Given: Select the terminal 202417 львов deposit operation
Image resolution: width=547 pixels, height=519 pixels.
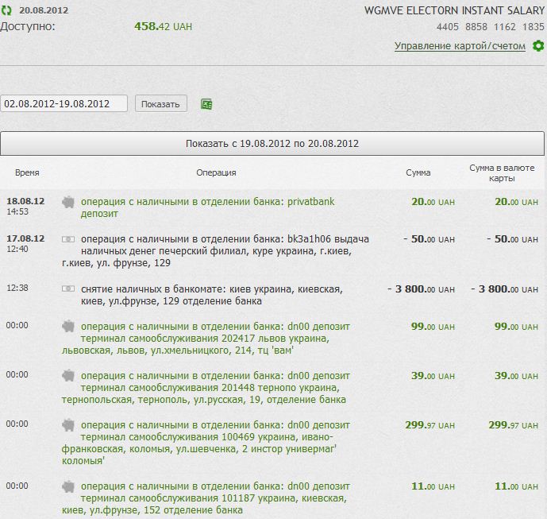Looking at the screenshot, I should tap(206, 338).
